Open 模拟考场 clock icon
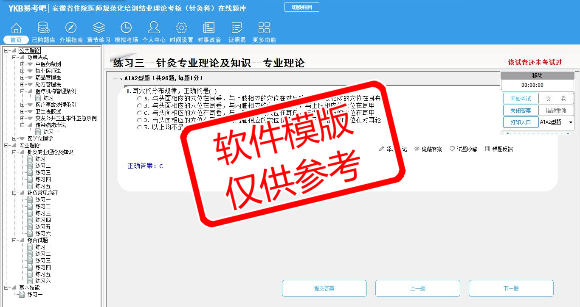 126,28
